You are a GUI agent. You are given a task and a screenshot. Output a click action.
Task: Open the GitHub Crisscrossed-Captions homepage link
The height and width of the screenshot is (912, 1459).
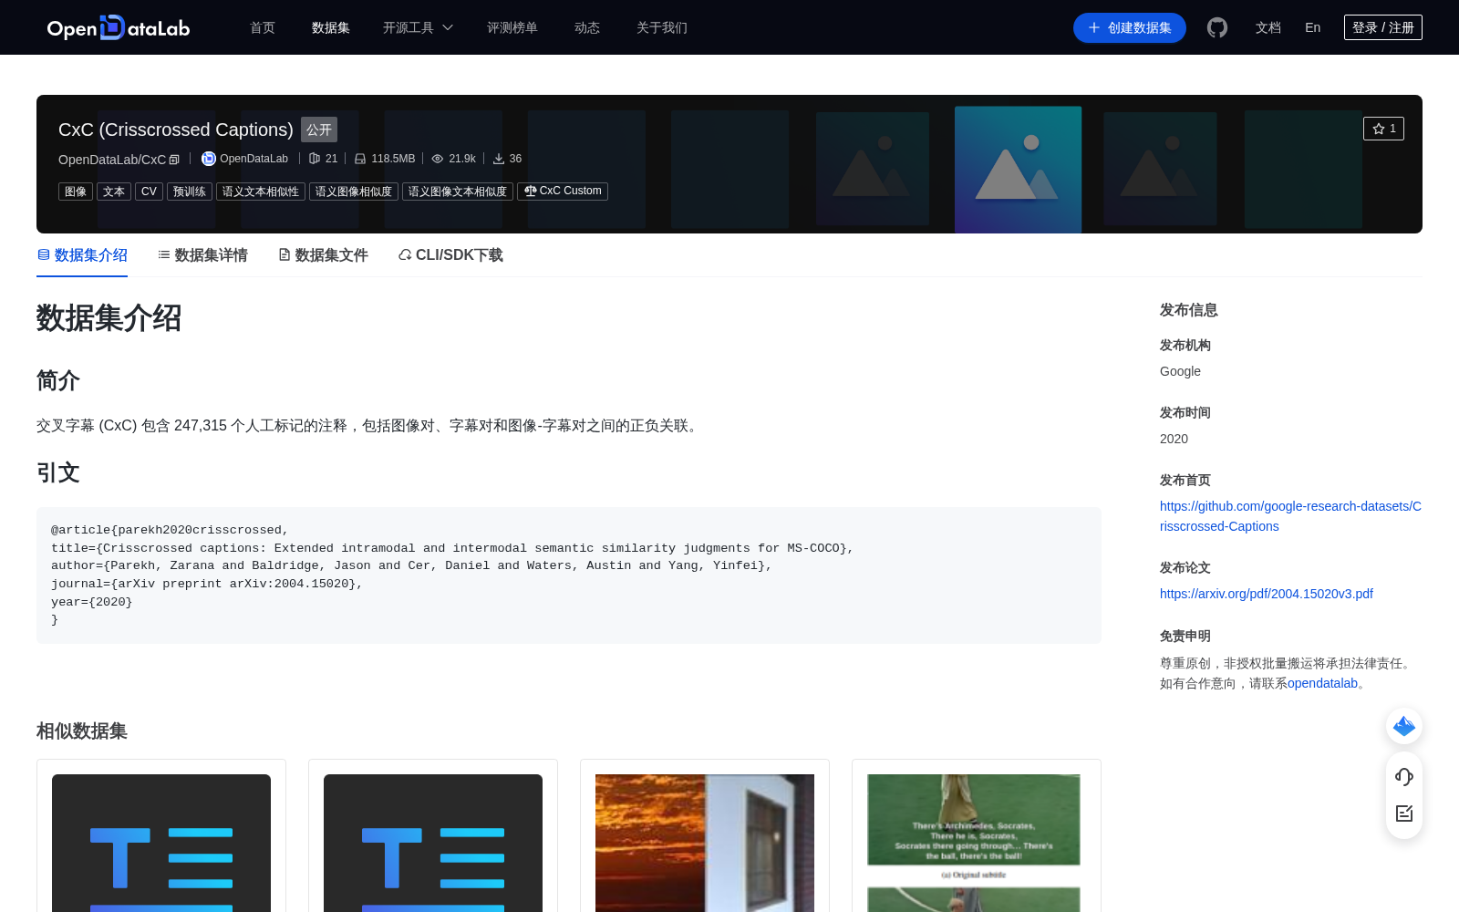click(1290, 516)
